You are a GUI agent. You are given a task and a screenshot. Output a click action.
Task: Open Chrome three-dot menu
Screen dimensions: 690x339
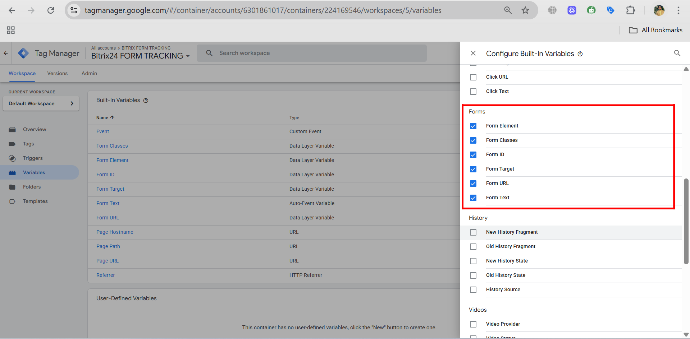[x=678, y=10]
